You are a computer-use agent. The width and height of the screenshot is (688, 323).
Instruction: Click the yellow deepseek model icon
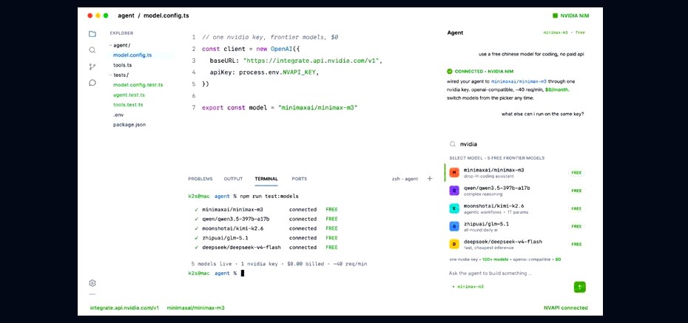click(x=454, y=244)
